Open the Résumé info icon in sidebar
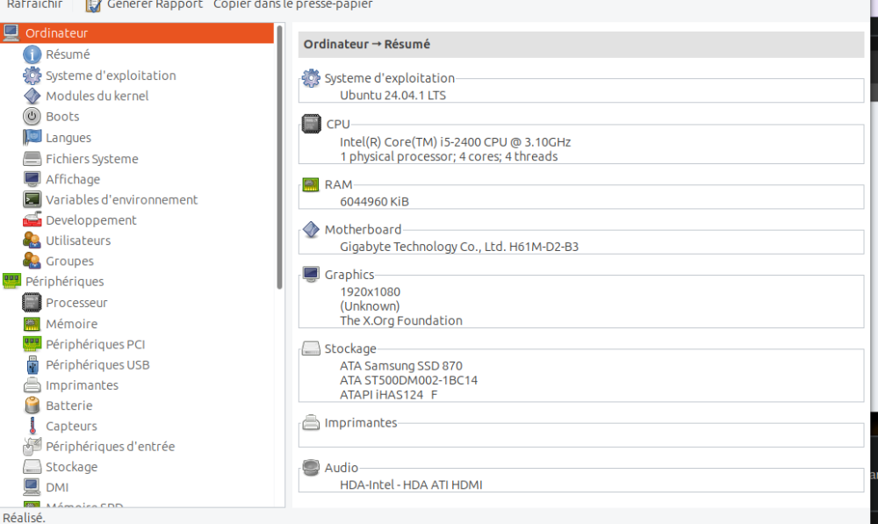Image resolution: width=878 pixels, height=524 pixels. tap(32, 54)
